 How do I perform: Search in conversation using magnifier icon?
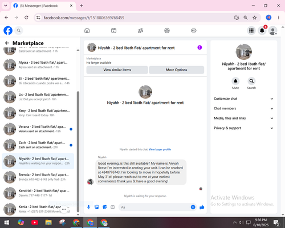click(251, 81)
